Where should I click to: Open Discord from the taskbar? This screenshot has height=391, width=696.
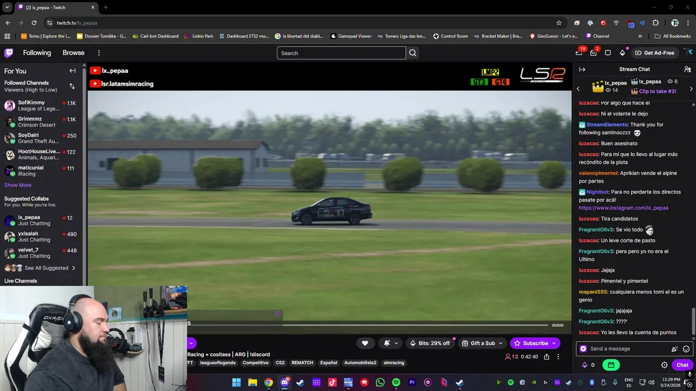(x=284, y=382)
